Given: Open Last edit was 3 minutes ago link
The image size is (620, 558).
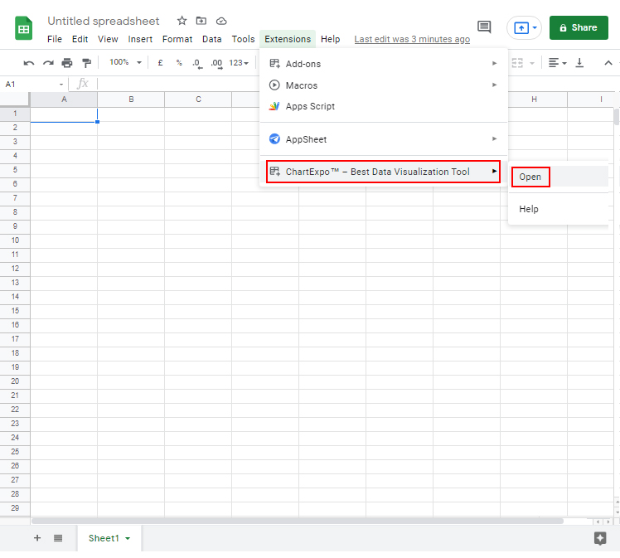Looking at the screenshot, I should [412, 39].
